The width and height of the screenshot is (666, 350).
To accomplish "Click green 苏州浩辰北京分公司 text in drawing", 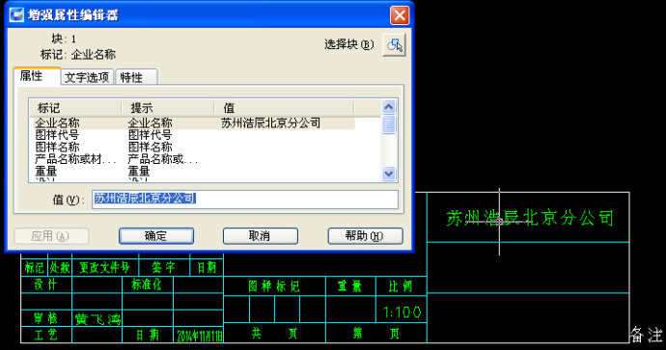I will click(530, 218).
